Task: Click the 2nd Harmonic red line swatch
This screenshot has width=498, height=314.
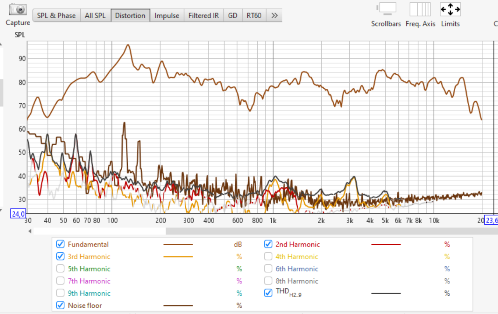Action: pos(386,245)
